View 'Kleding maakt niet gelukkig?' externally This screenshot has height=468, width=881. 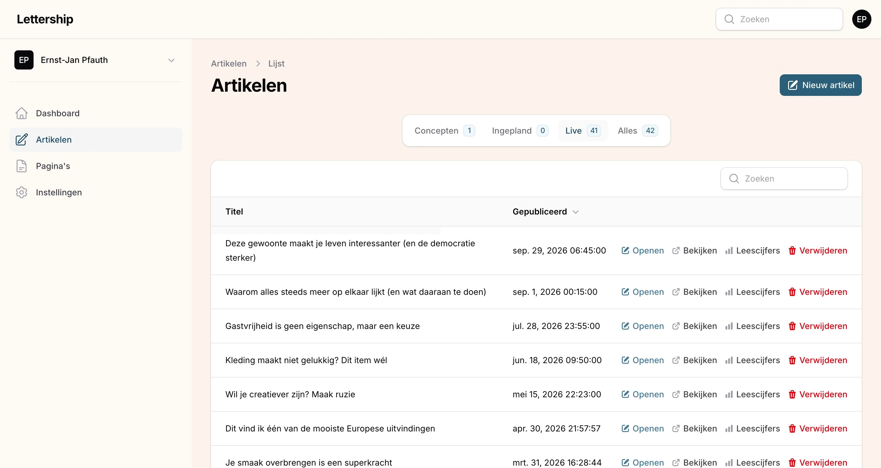pos(694,360)
